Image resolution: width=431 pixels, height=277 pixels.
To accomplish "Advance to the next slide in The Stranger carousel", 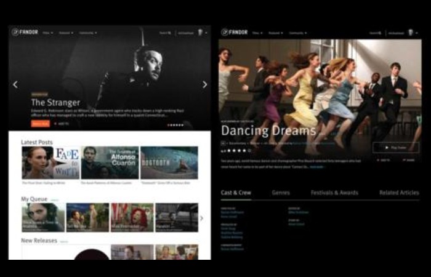I will point(205,84).
